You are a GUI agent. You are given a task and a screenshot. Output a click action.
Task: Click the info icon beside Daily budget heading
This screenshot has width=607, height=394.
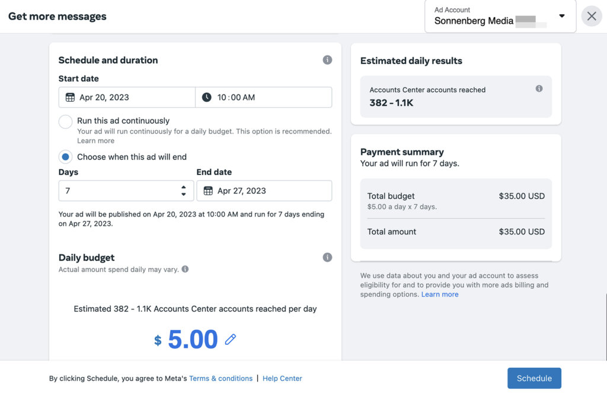coord(327,257)
